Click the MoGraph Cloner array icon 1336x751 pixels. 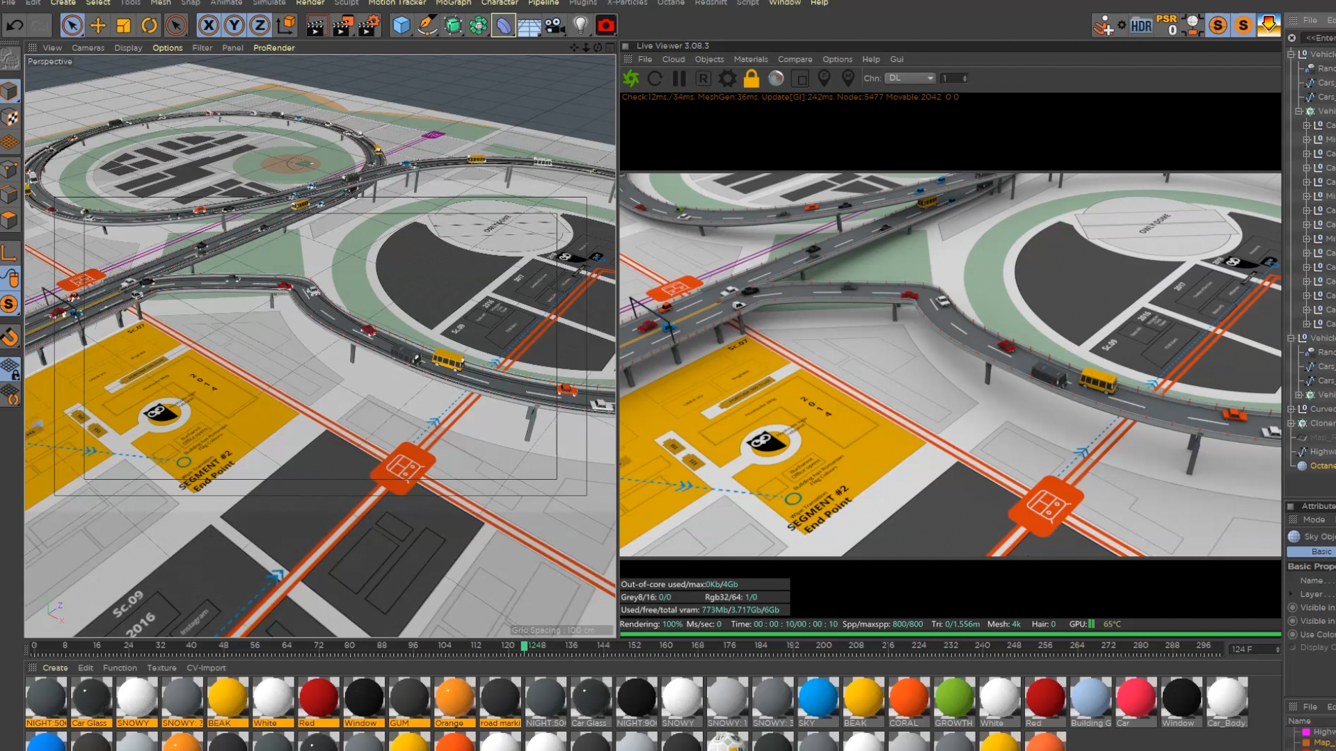pos(478,26)
